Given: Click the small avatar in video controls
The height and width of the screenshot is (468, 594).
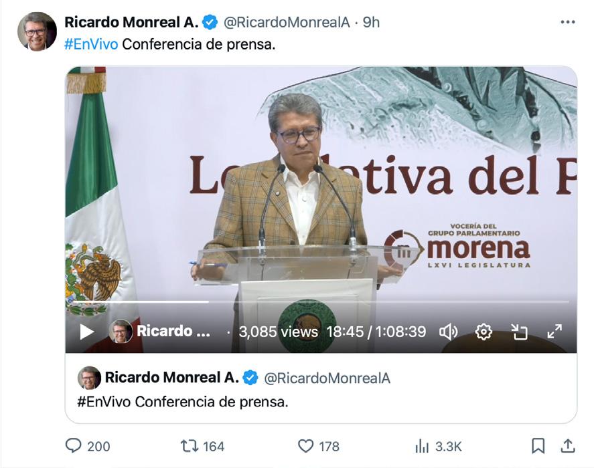Looking at the screenshot, I should [x=121, y=332].
